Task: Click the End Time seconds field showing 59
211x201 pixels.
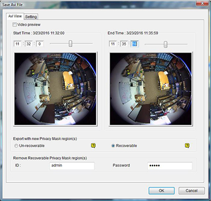Action: [135, 44]
